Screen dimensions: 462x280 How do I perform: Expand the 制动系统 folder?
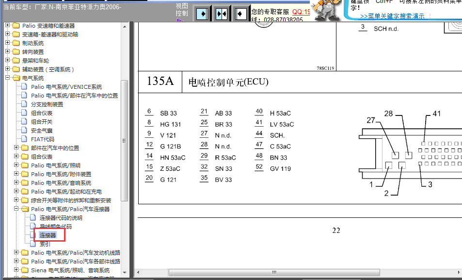[x=8, y=43]
